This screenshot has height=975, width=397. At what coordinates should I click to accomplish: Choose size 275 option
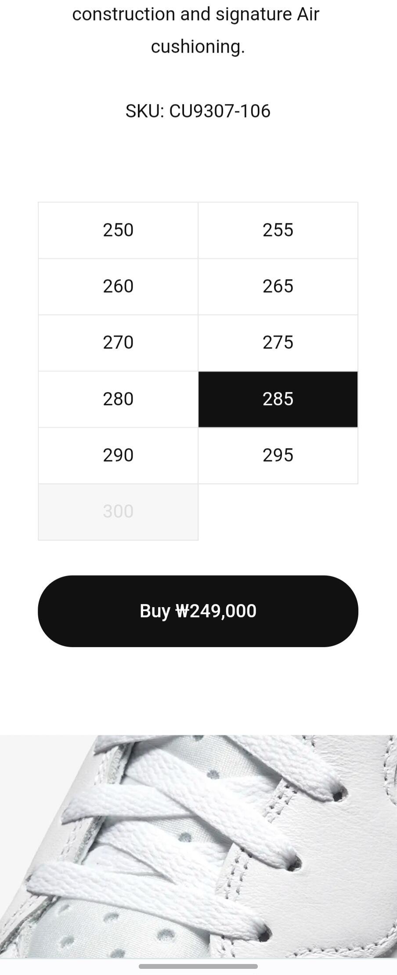(x=278, y=342)
